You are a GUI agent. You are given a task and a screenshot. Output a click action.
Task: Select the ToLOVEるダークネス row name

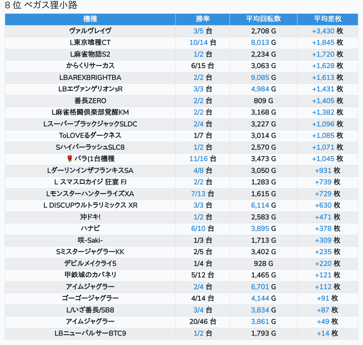pos(90,136)
